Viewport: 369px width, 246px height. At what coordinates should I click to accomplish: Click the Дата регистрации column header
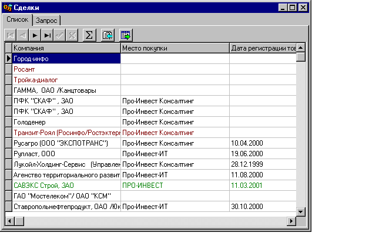[x=263, y=48]
